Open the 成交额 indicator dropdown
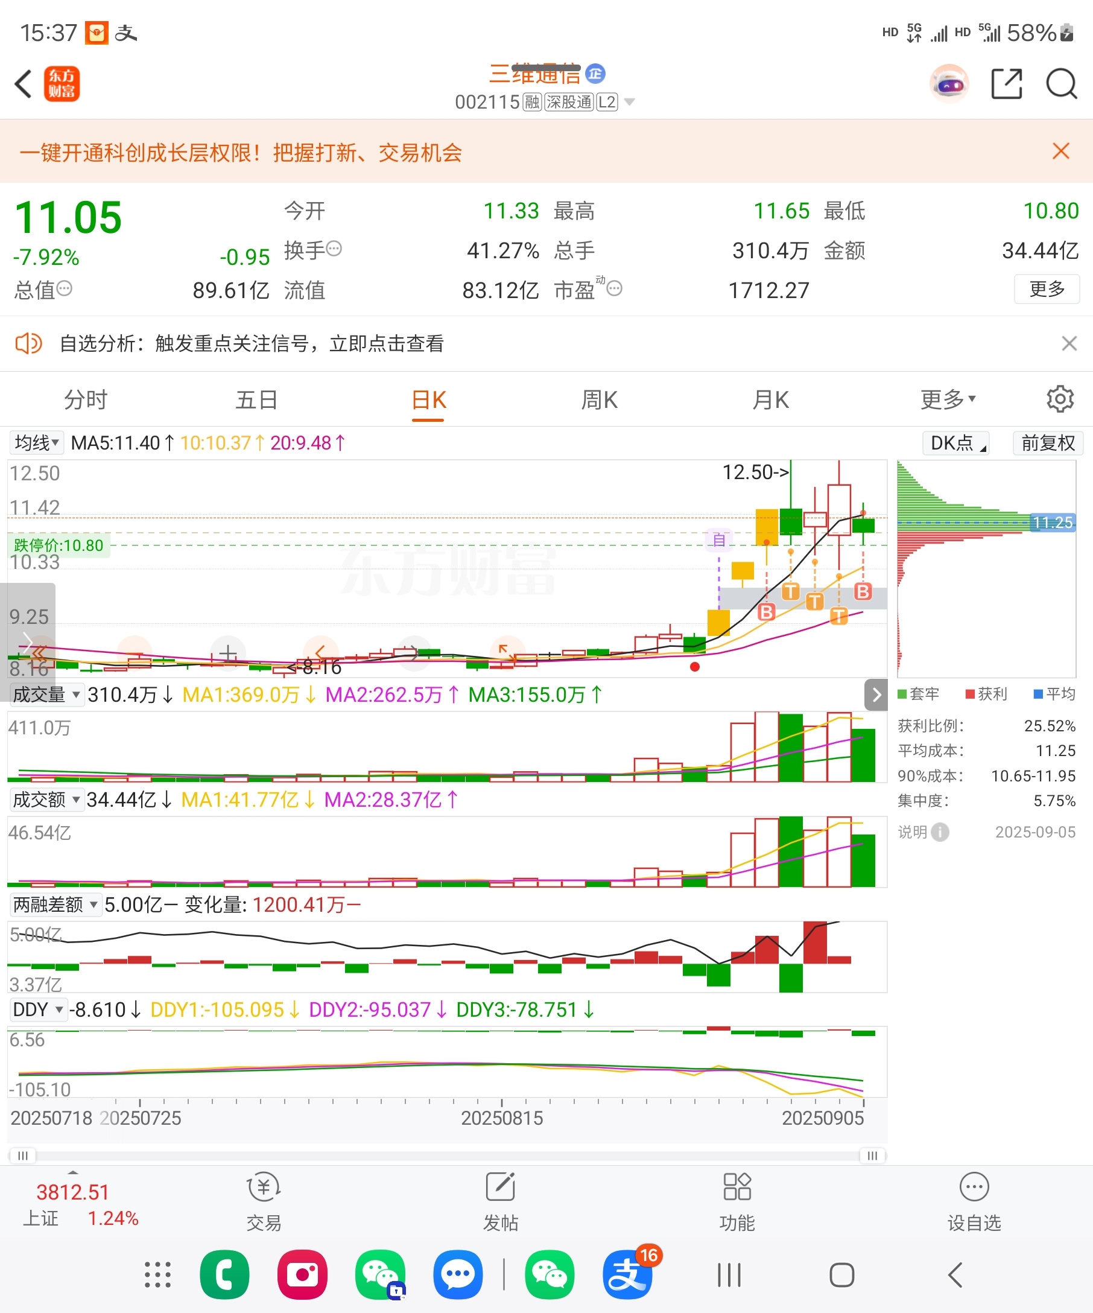This screenshot has width=1093, height=1313. tap(46, 800)
